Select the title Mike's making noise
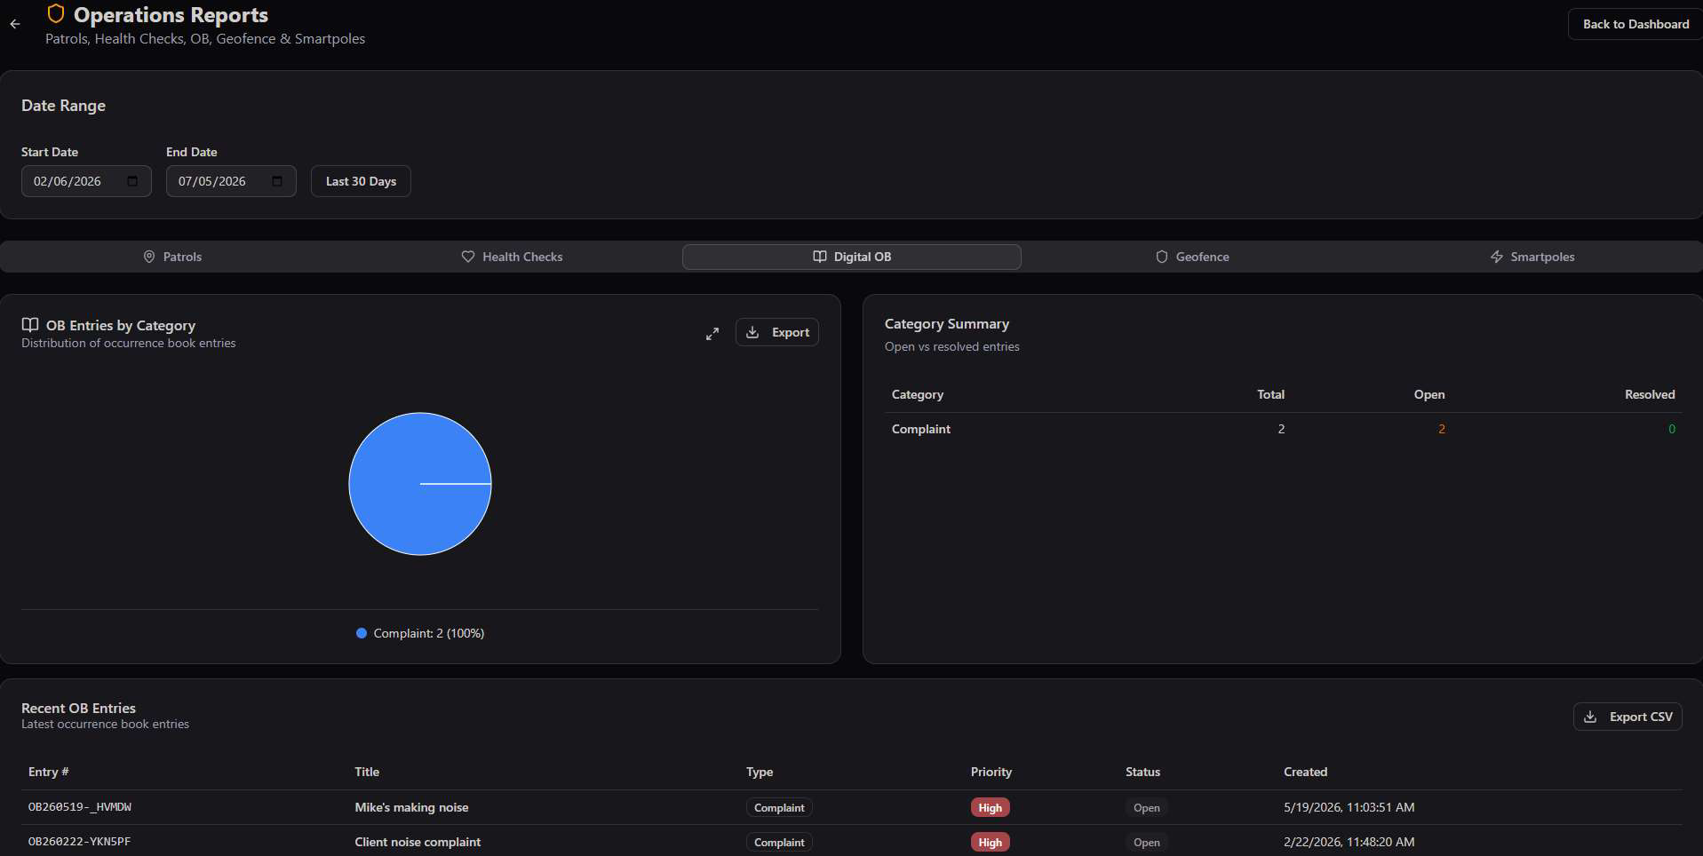 click(x=411, y=807)
